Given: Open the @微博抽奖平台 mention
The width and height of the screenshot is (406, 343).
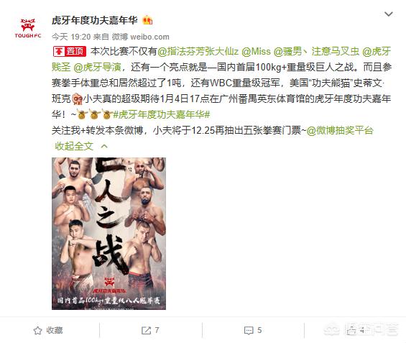Looking at the screenshot, I should coord(340,130).
